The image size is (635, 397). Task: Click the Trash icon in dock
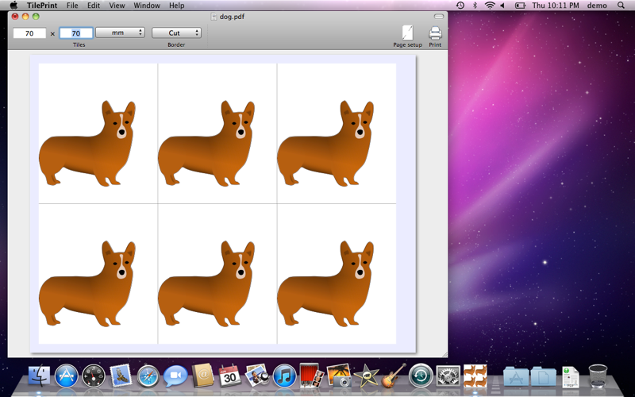tap(598, 376)
